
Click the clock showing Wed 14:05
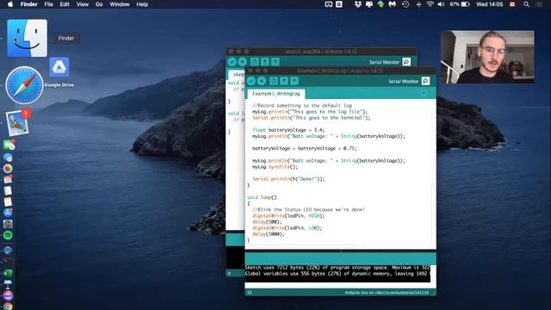click(x=490, y=4)
